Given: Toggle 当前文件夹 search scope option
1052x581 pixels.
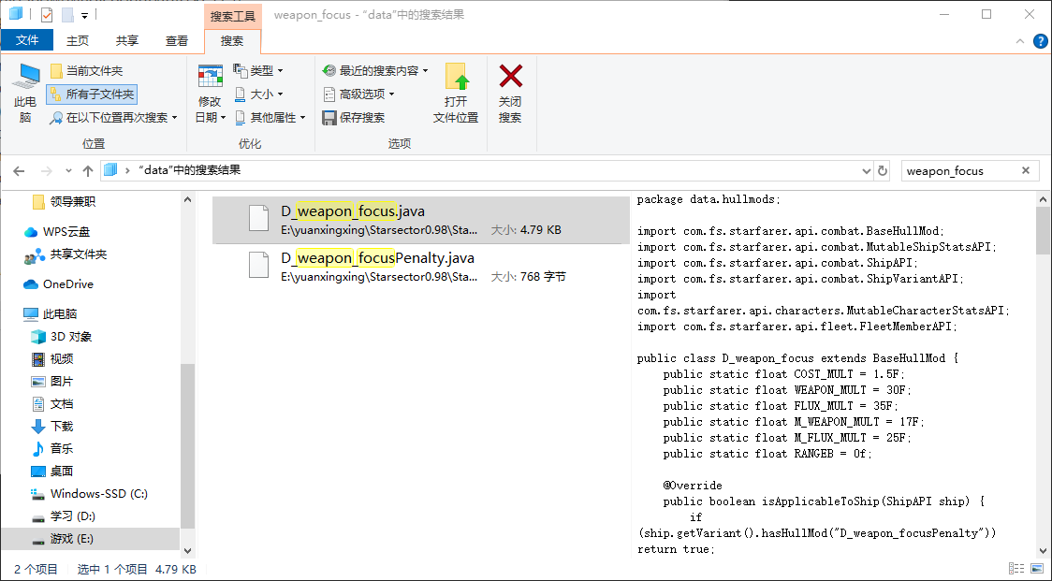Looking at the screenshot, I should point(86,71).
